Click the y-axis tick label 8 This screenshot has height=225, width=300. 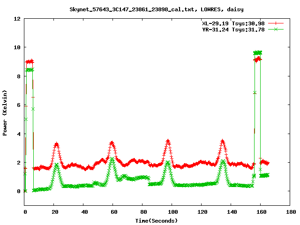tap(19, 76)
